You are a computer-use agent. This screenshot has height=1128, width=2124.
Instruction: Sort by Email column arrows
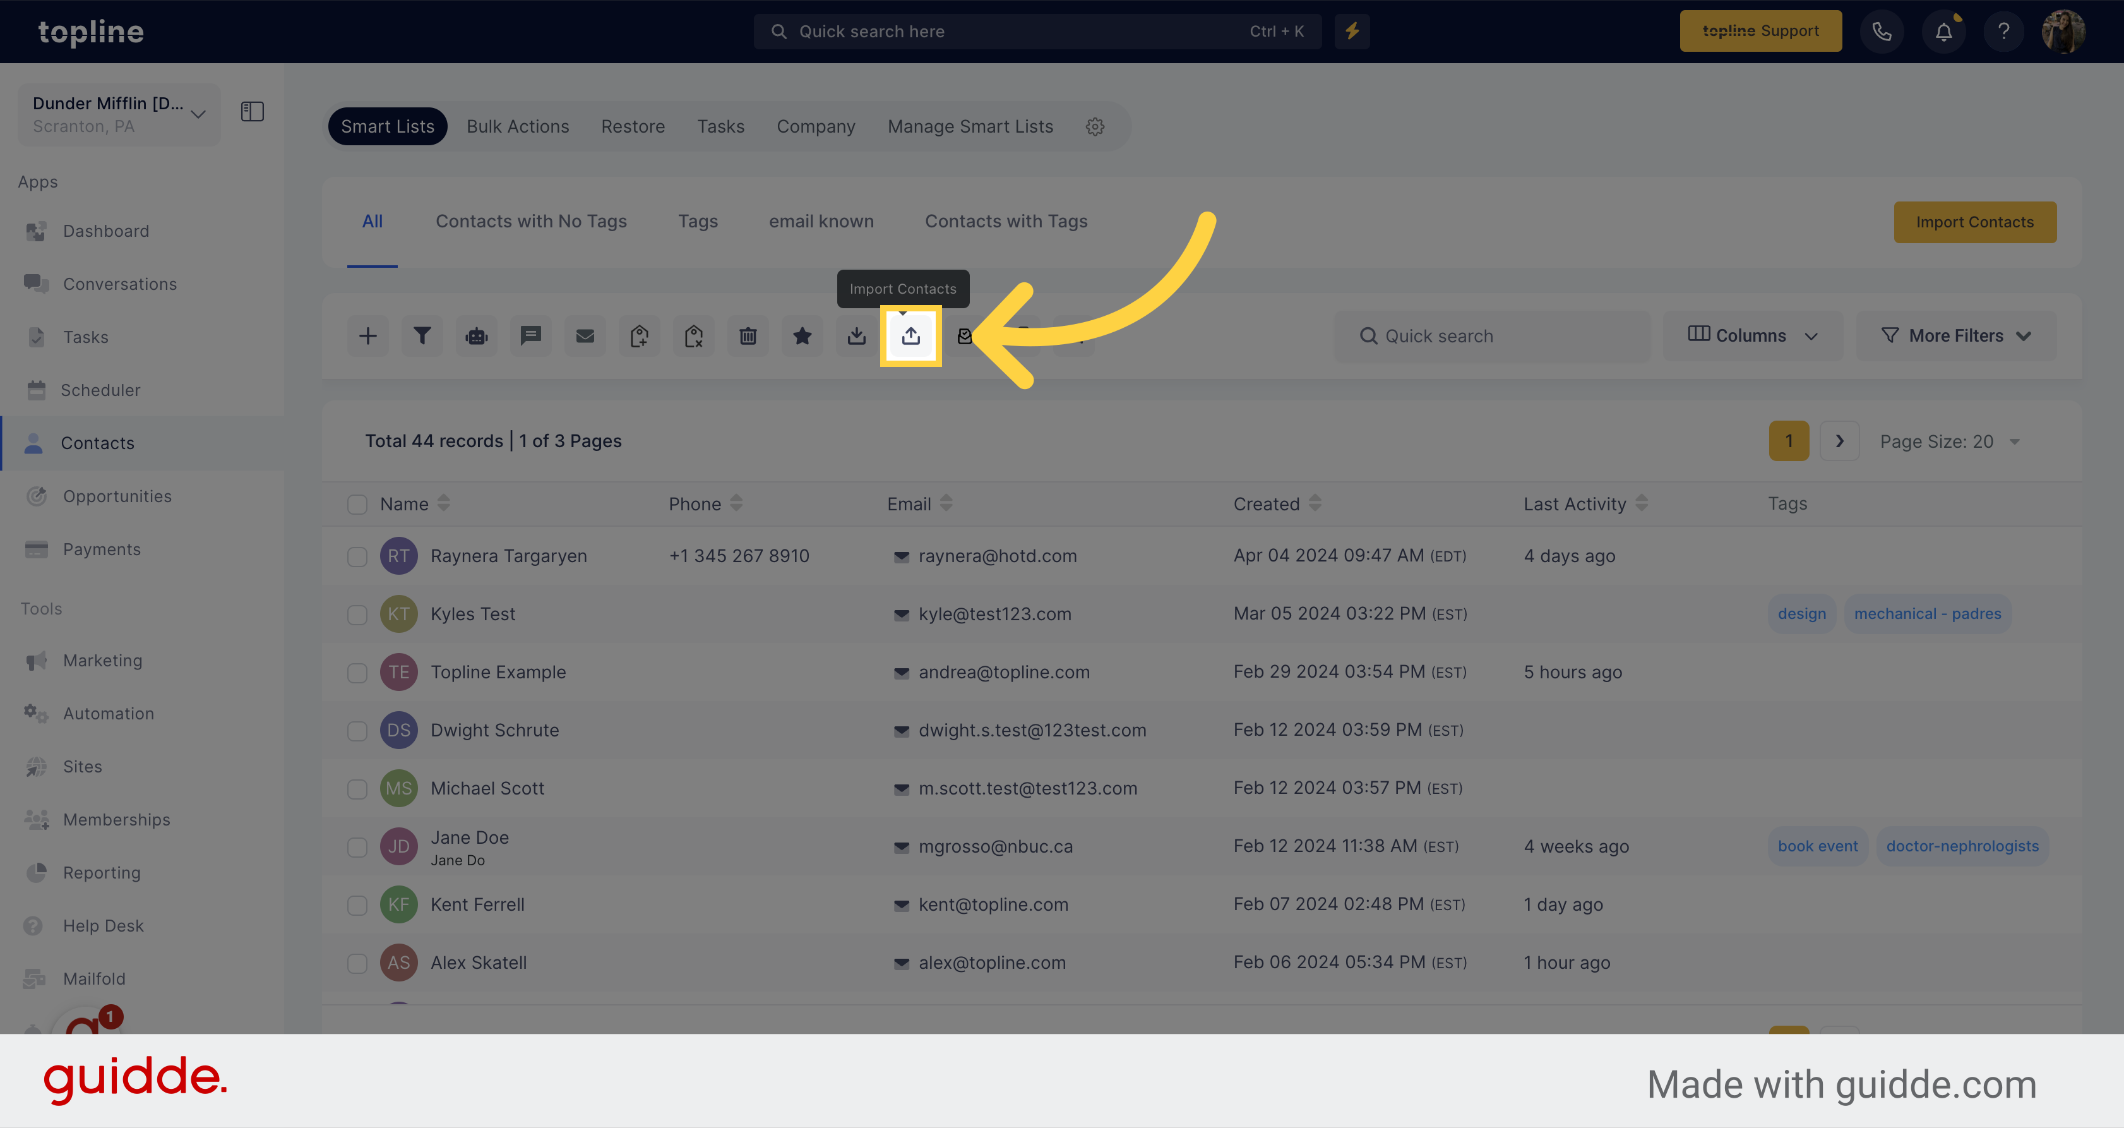[946, 503]
